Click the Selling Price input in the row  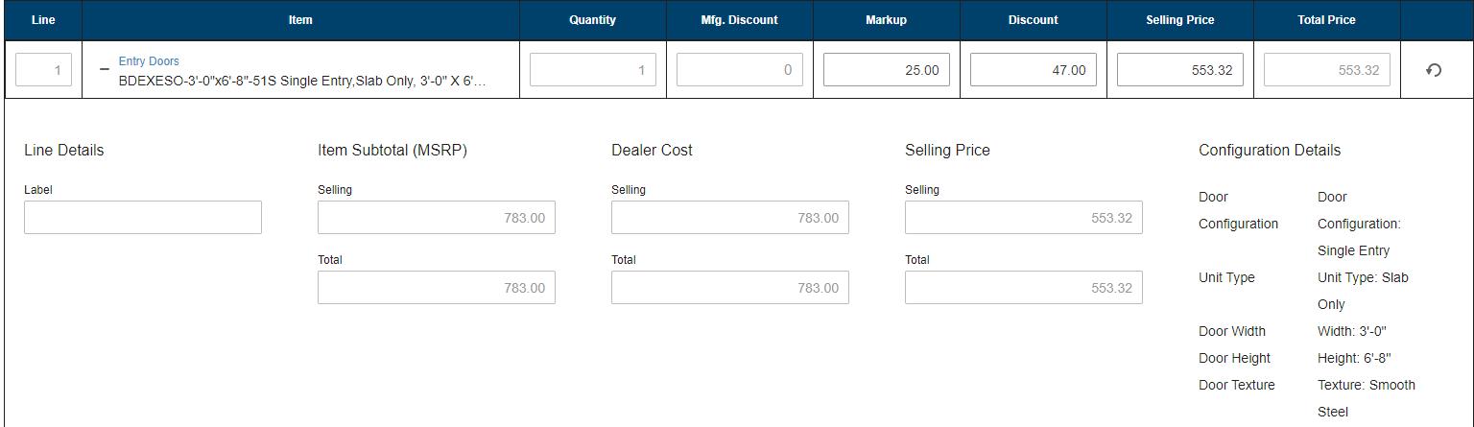1180,70
